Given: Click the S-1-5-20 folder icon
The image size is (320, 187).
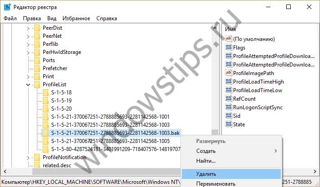Looking at the screenshot, I should pos(46,109).
